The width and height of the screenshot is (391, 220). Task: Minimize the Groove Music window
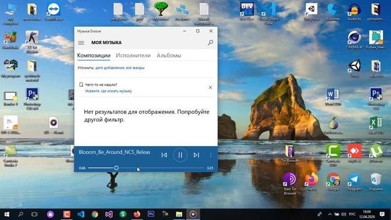click(185, 31)
